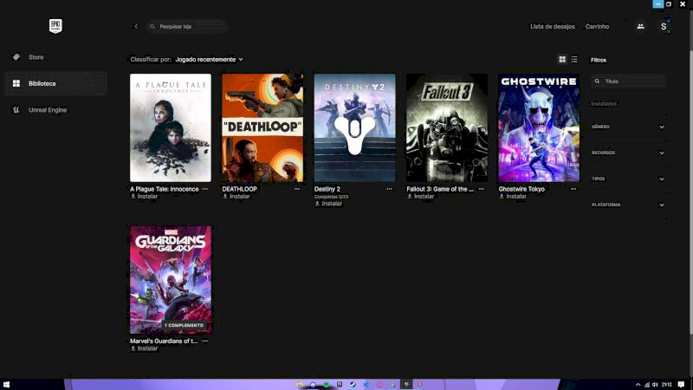Open Lista de desejos link
This screenshot has width=693, height=390.
tap(552, 26)
